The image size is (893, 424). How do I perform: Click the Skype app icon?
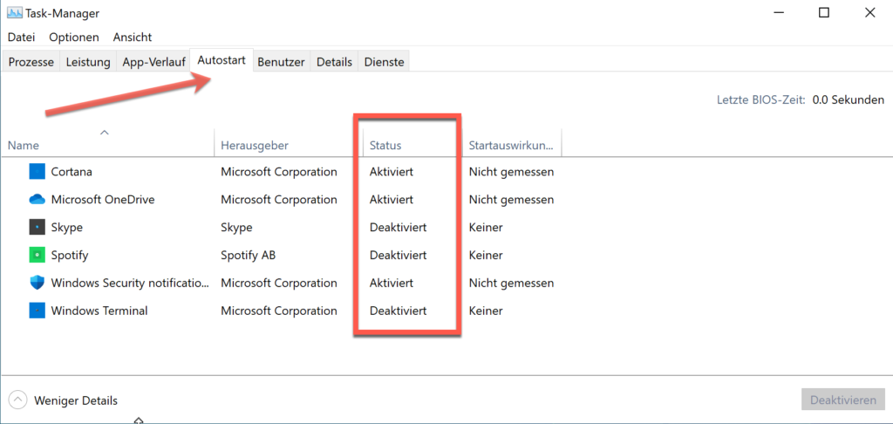[37, 228]
